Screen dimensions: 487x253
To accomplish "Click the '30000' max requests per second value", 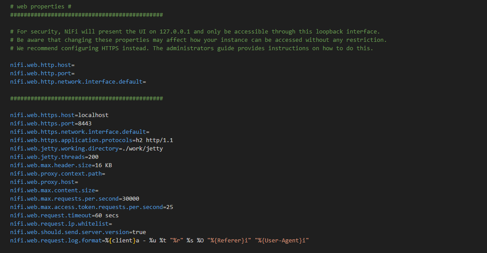I will click(x=131, y=199).
